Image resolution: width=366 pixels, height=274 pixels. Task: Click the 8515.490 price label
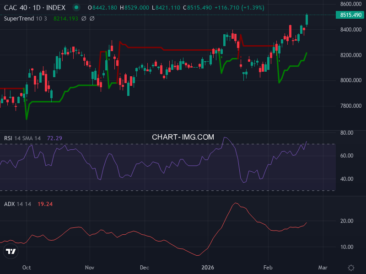(350, 15)
